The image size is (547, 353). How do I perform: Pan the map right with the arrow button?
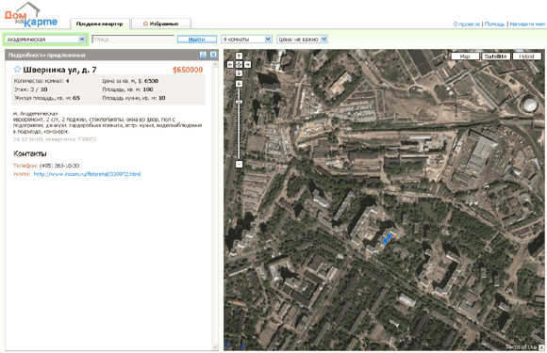pos(247,65)
